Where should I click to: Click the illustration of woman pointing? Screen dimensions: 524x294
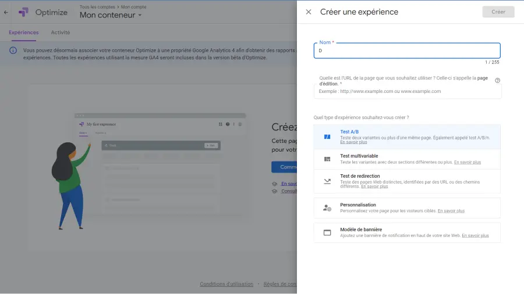pos(71,186)
